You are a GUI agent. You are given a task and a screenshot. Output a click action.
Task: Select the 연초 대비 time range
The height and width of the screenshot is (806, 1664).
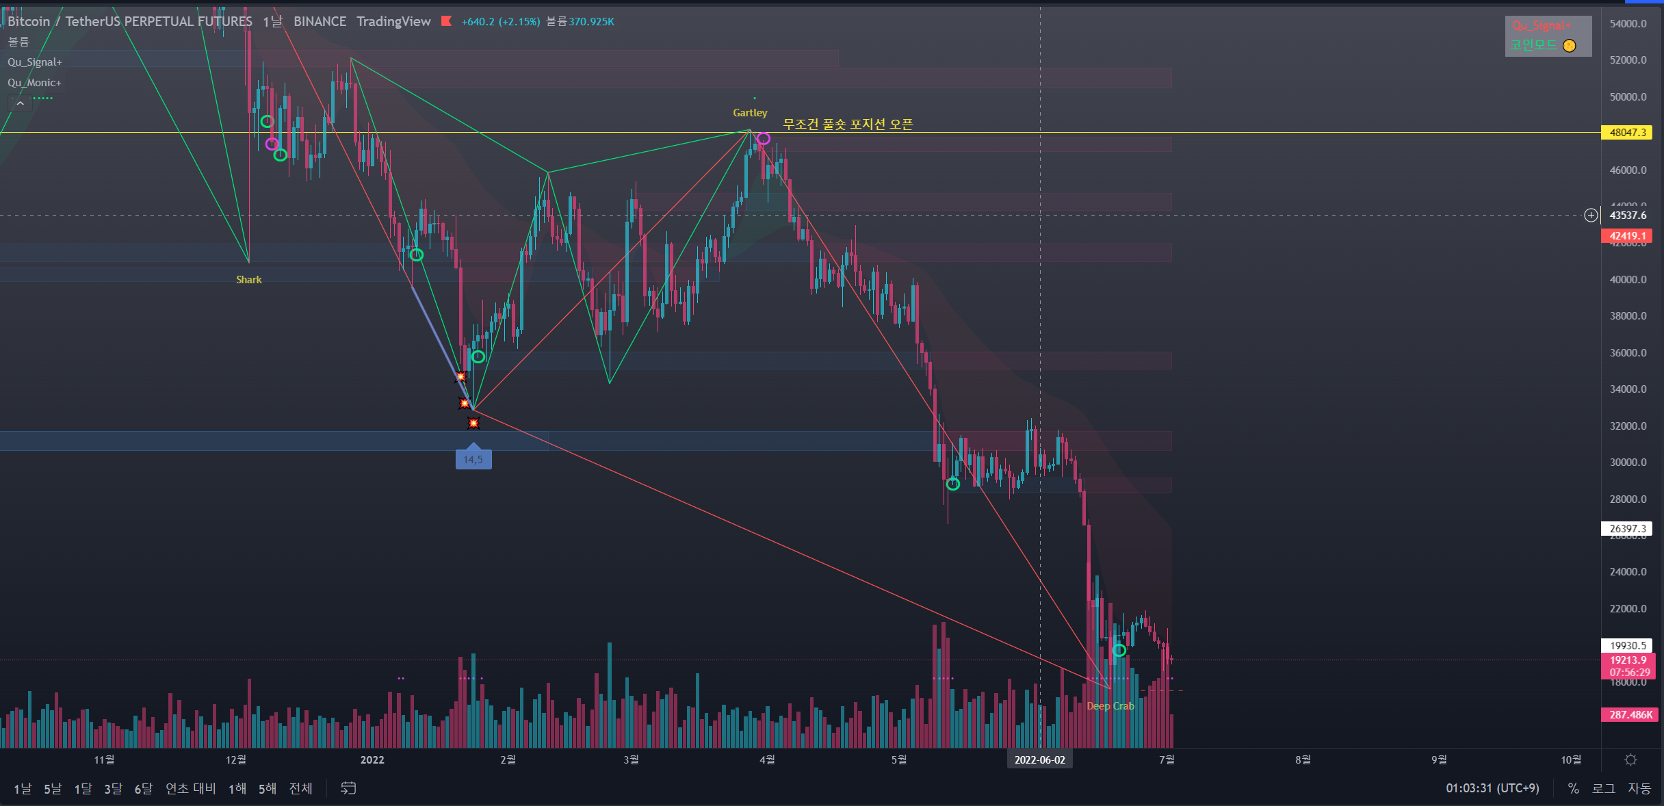click(x=190, y=788)
